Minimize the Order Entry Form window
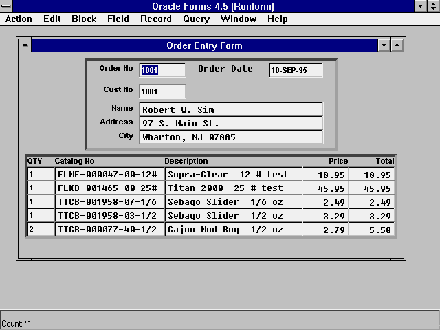Screen dimensions: 440x330 (384, 46)
